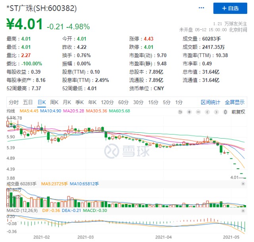Screen dimensions: 254x242
Task: Click MA30:5.36 moving average label
Action: (96, 111)
